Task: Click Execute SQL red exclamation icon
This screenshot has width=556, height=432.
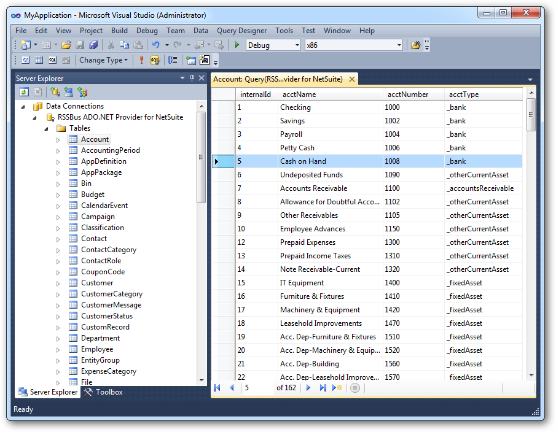Action: tap(141, 60)
